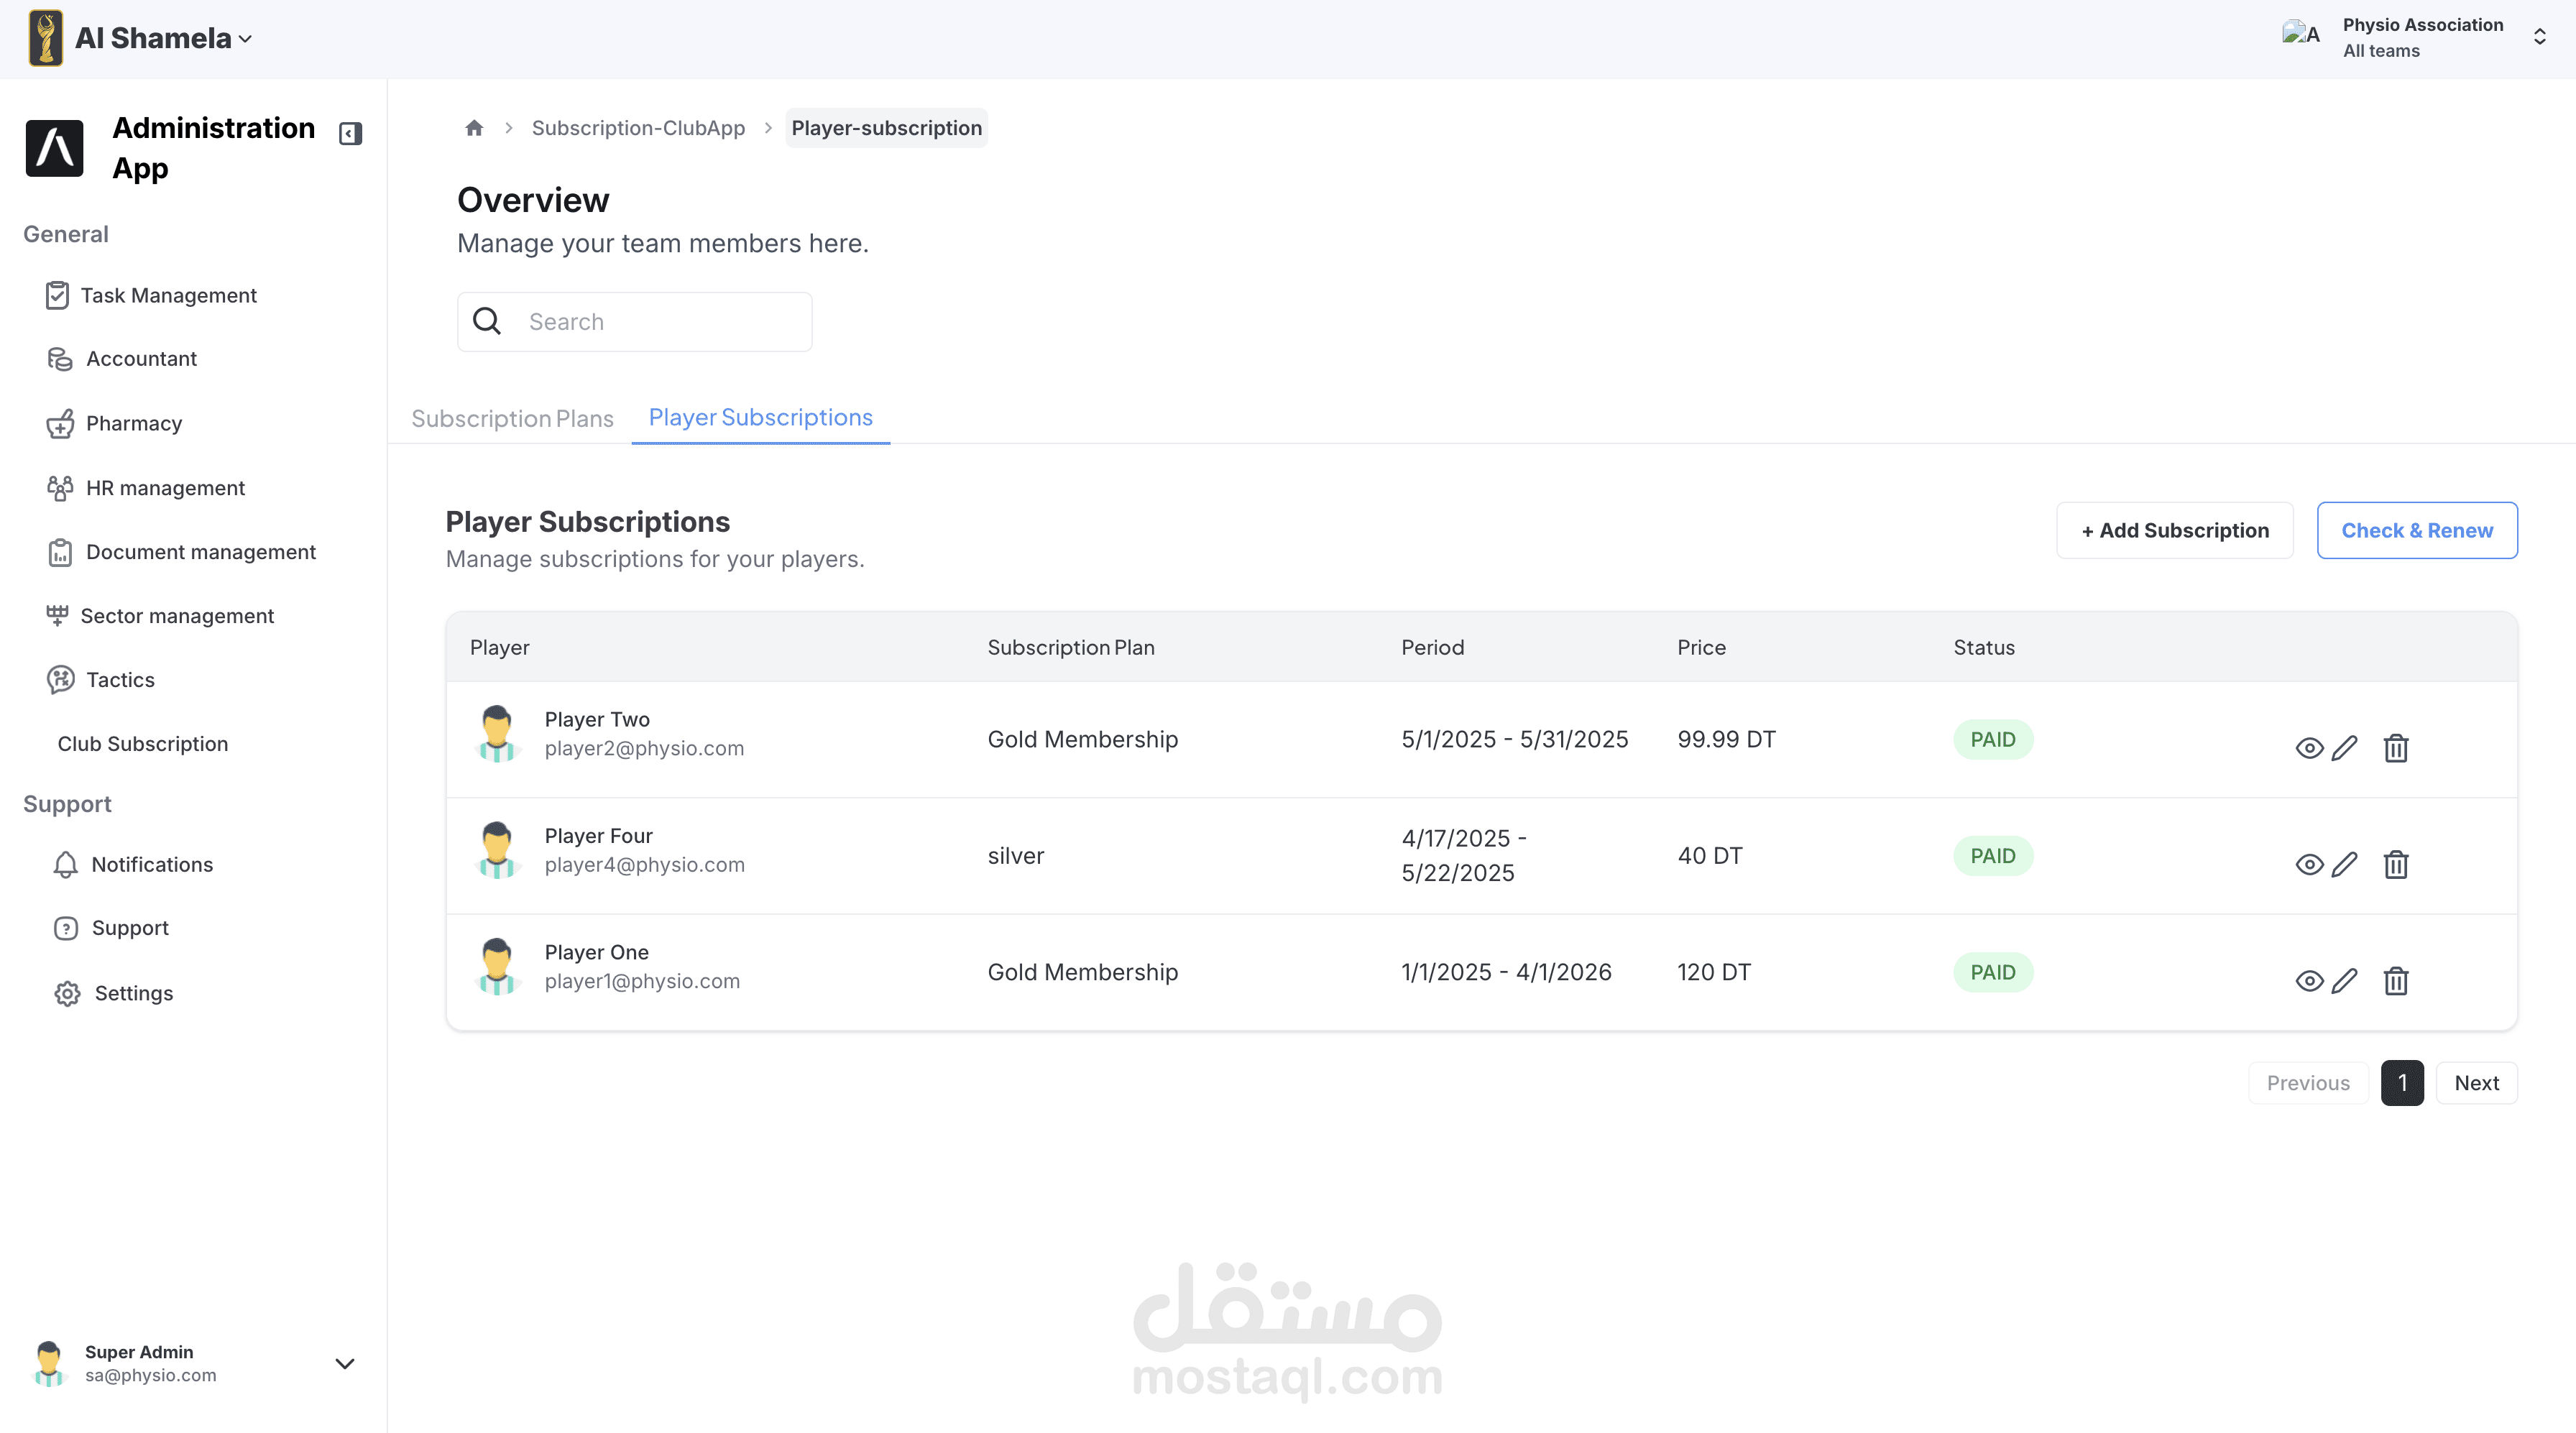
Task: Open the Accountant section
Action: coord(141,358)
